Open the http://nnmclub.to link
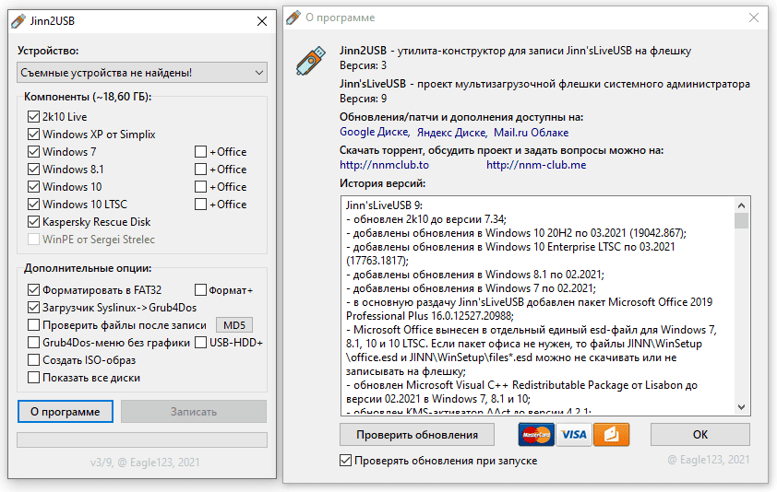 tap(385, 165)
